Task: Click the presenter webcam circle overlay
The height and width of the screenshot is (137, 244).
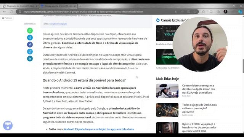Action: 200,44
